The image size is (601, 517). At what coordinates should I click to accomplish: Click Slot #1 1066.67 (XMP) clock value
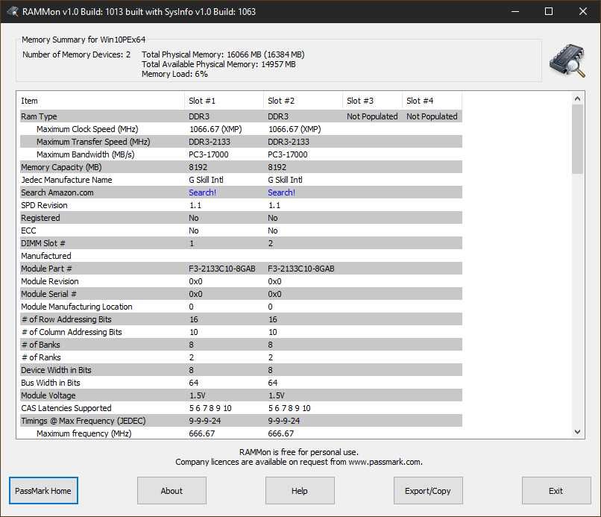tap(215, 129)
